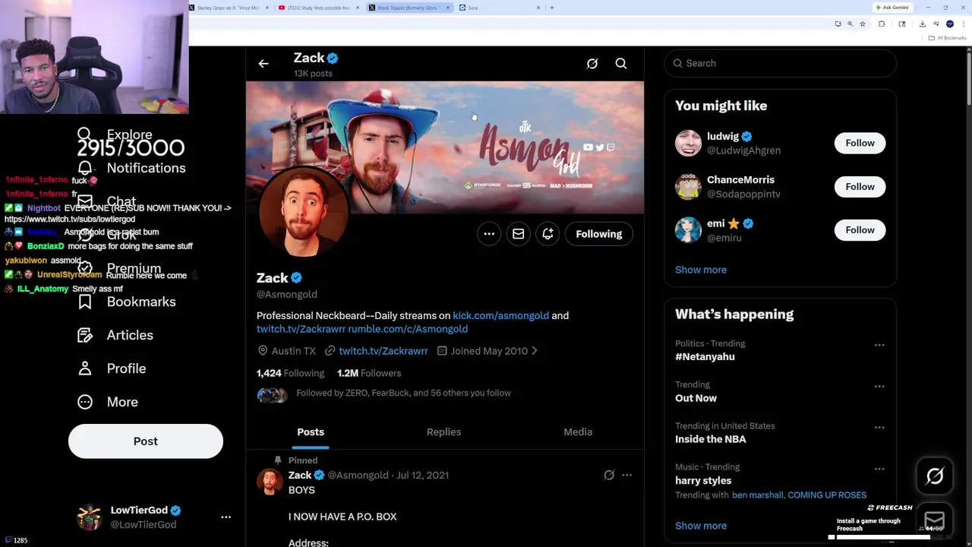Open floating Grok button at bottom right
972x547 pixels.
pos(935,476)
